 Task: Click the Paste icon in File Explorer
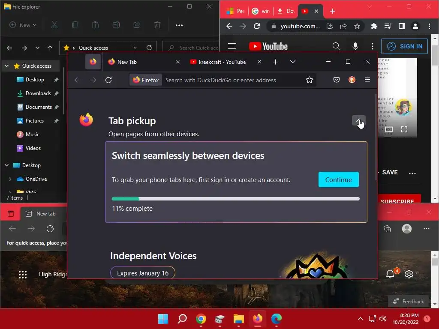click(x=96, y=25)
